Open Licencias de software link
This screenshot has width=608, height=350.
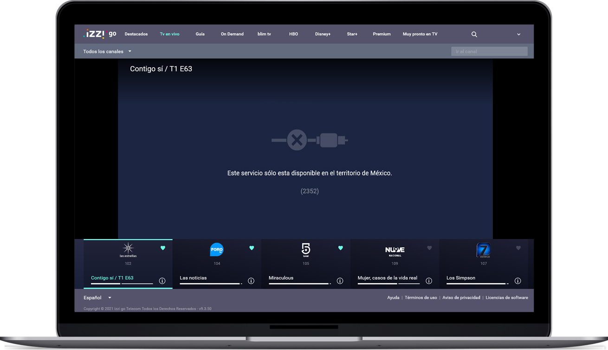pyautogui.click(x=507, y=298)
